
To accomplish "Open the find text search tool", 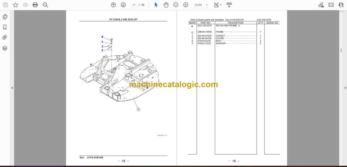I will (45, 5).
